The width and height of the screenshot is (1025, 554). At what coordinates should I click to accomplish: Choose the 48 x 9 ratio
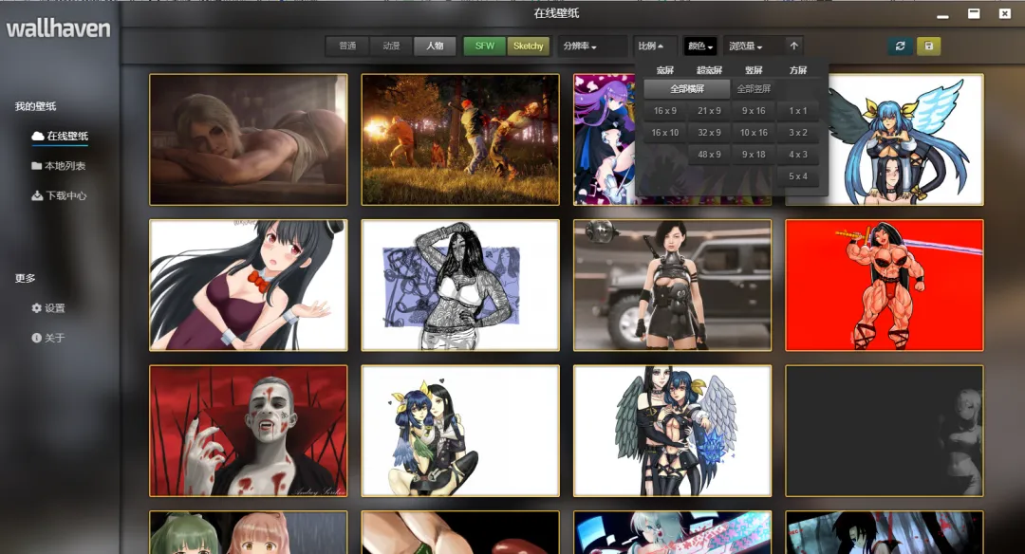(709, 155)
